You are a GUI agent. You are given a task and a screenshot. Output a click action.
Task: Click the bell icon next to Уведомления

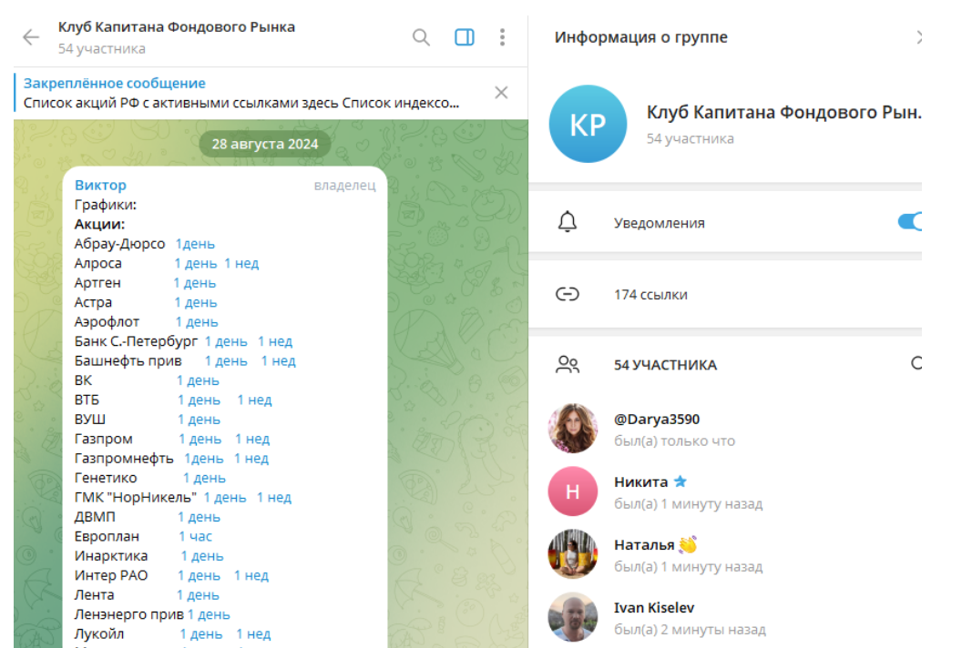[x=568, y=222]
